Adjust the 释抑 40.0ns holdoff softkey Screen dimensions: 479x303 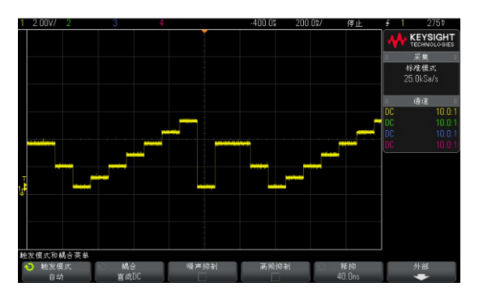pyautogui.click(x=349, y=271)
